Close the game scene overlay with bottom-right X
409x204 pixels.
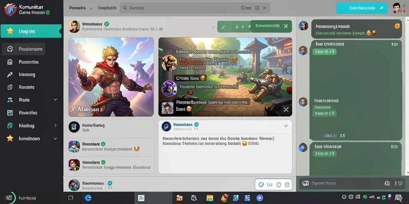click(286, 110)
